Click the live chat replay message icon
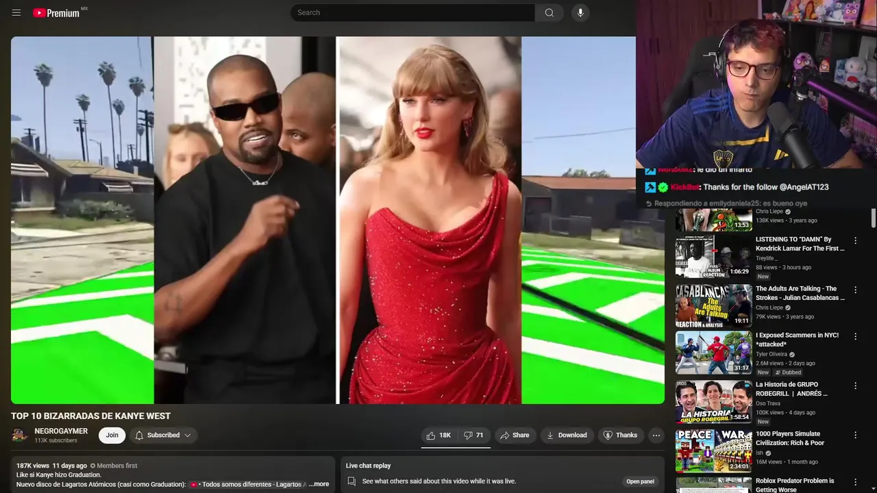 coord(351,481)
